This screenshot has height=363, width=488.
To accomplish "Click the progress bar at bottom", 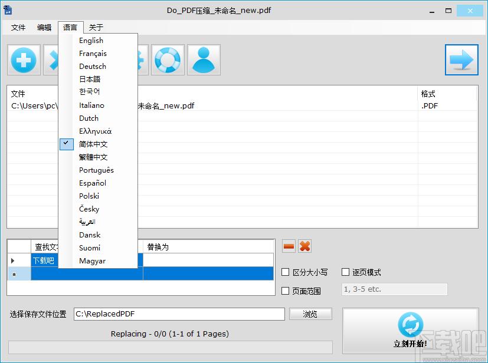I will point(171,348).
